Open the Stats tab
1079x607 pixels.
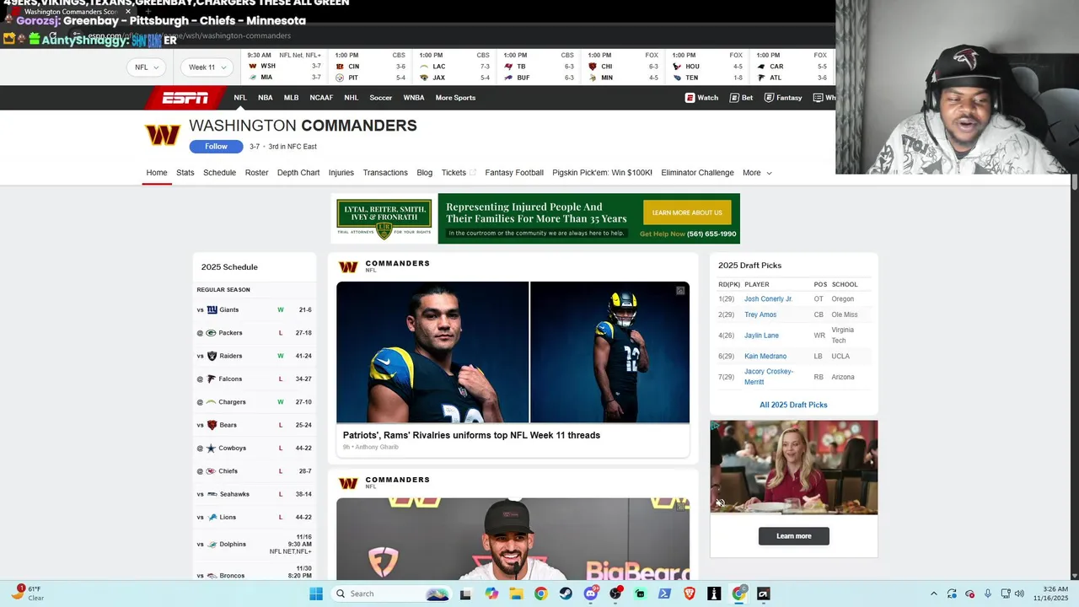click(185, 173)
